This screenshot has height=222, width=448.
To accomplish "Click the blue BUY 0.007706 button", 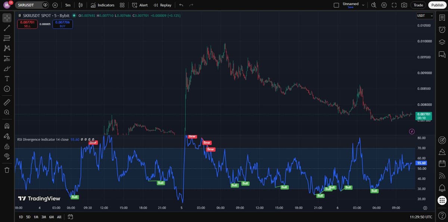I will click(x=62, y=24).
